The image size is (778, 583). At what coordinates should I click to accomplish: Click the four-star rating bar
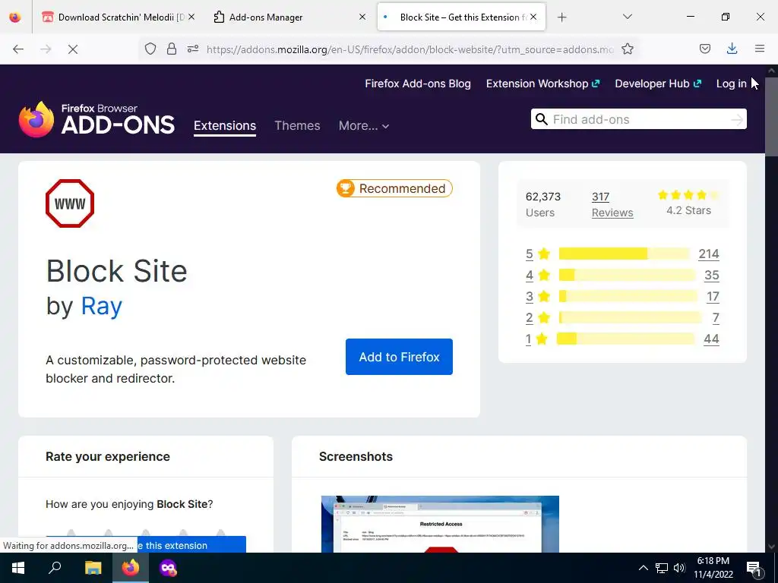tap(627, 275)
